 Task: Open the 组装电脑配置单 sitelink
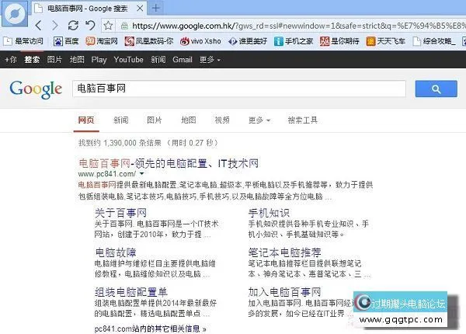(x=131, y=292)
